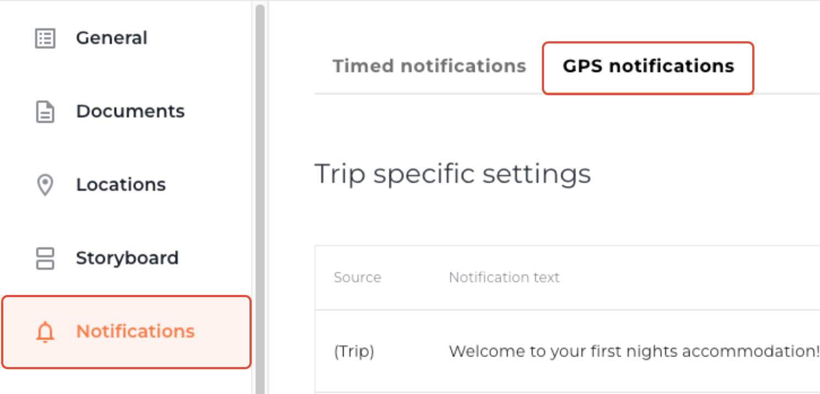
Task: Click the Source column header
Action: [x=357, y=277]
